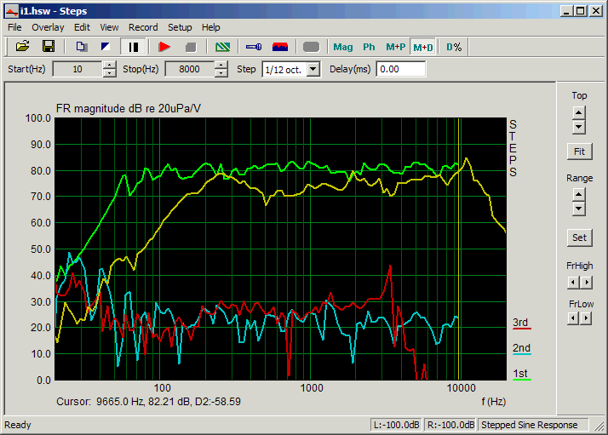This screenshot has height=435, width=608.
Task: Toggle Ph phase display mode
Action: (369, 47)
